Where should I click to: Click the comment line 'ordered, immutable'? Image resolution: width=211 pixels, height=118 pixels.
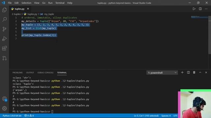click(x=49, y=18)
